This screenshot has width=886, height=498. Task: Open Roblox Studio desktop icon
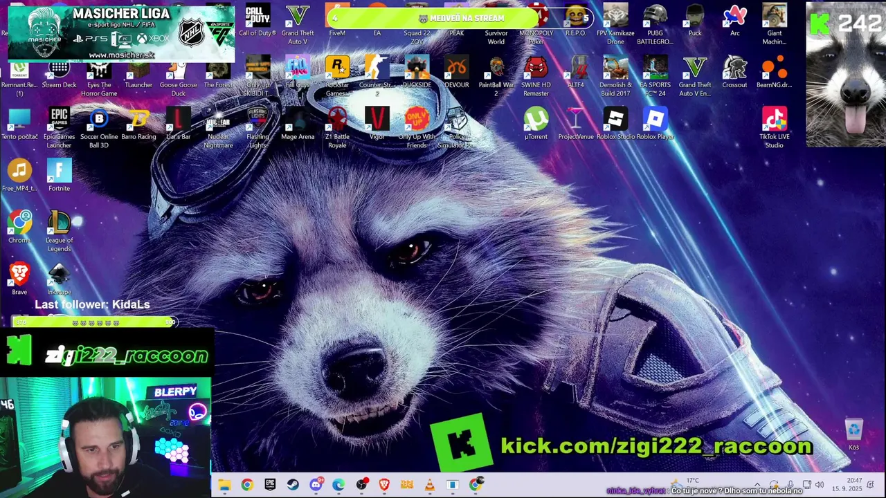click(615, 124)
